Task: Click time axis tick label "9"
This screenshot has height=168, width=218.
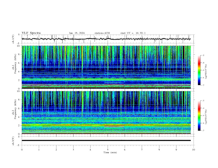Action: pos(176,150)
